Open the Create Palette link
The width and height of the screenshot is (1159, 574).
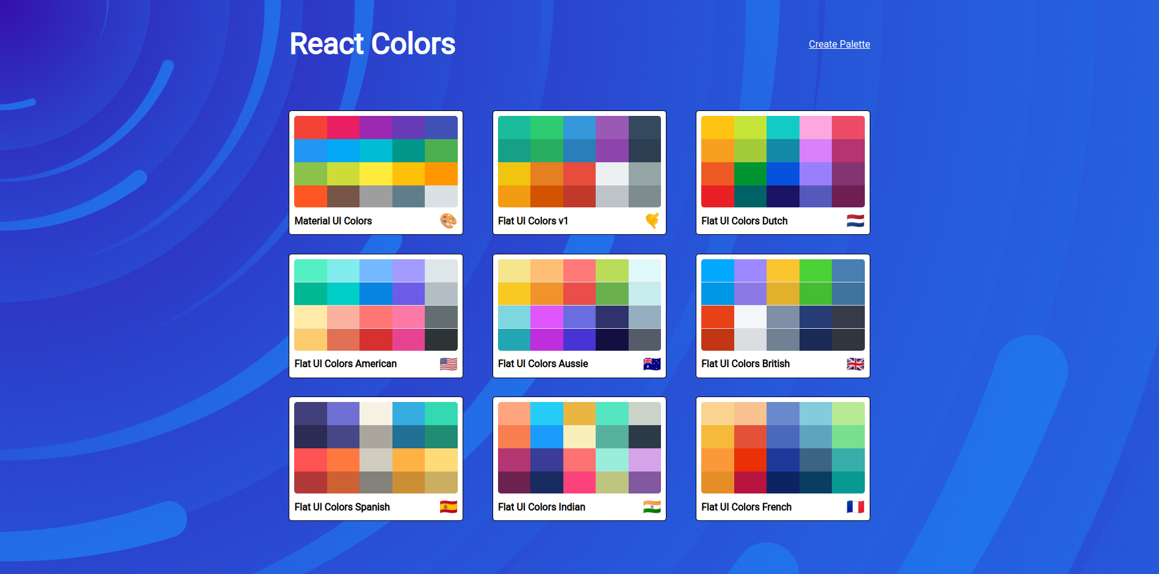coord(839,44)
